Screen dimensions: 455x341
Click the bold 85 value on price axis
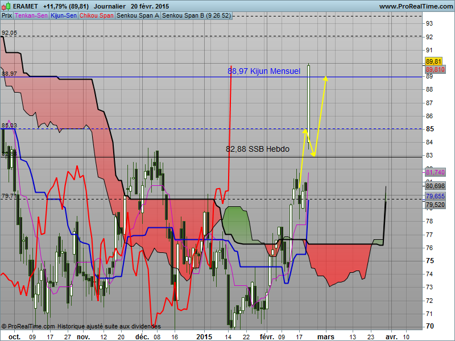pyautogui.click(x=430, y=129)
